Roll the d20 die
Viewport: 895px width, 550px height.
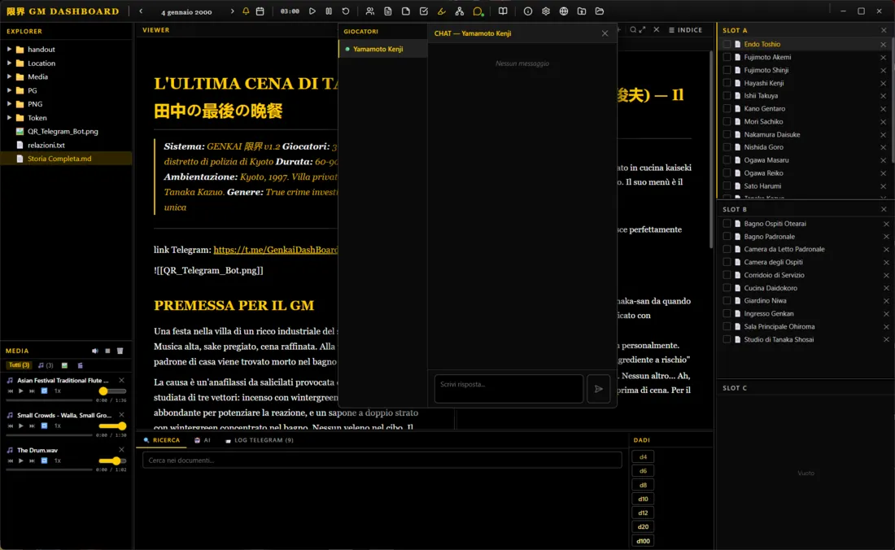pyautogui.click(x=643, y=527)
